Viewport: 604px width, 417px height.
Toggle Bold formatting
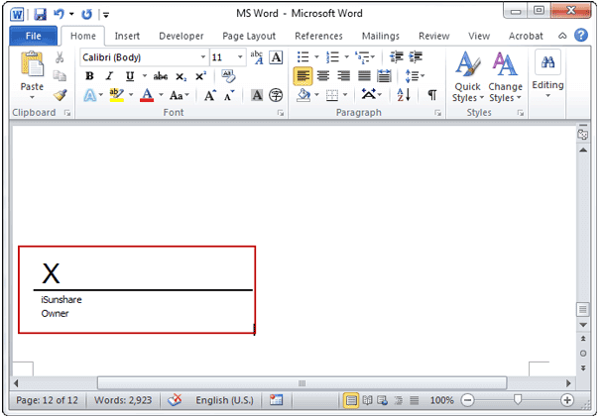tap(90, 76)
